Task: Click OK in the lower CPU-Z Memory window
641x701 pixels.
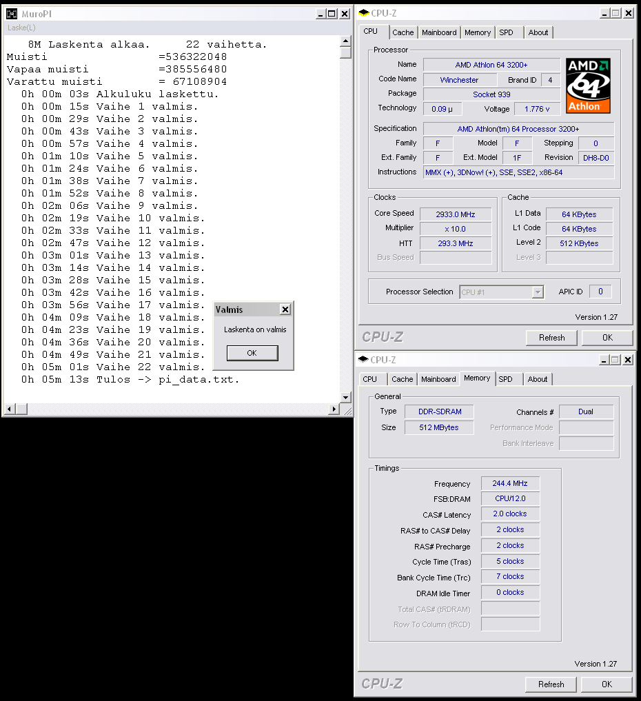Action: [x=607, y=684]
